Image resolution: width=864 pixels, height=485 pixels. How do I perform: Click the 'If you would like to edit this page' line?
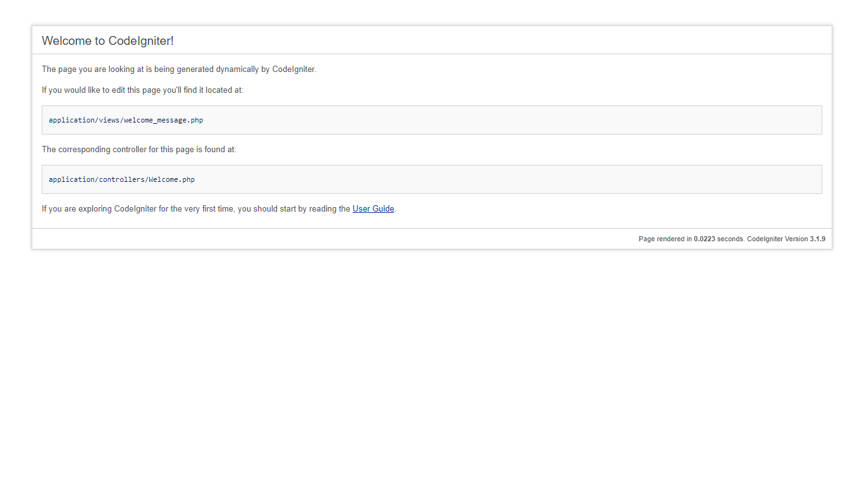(142, 90)
